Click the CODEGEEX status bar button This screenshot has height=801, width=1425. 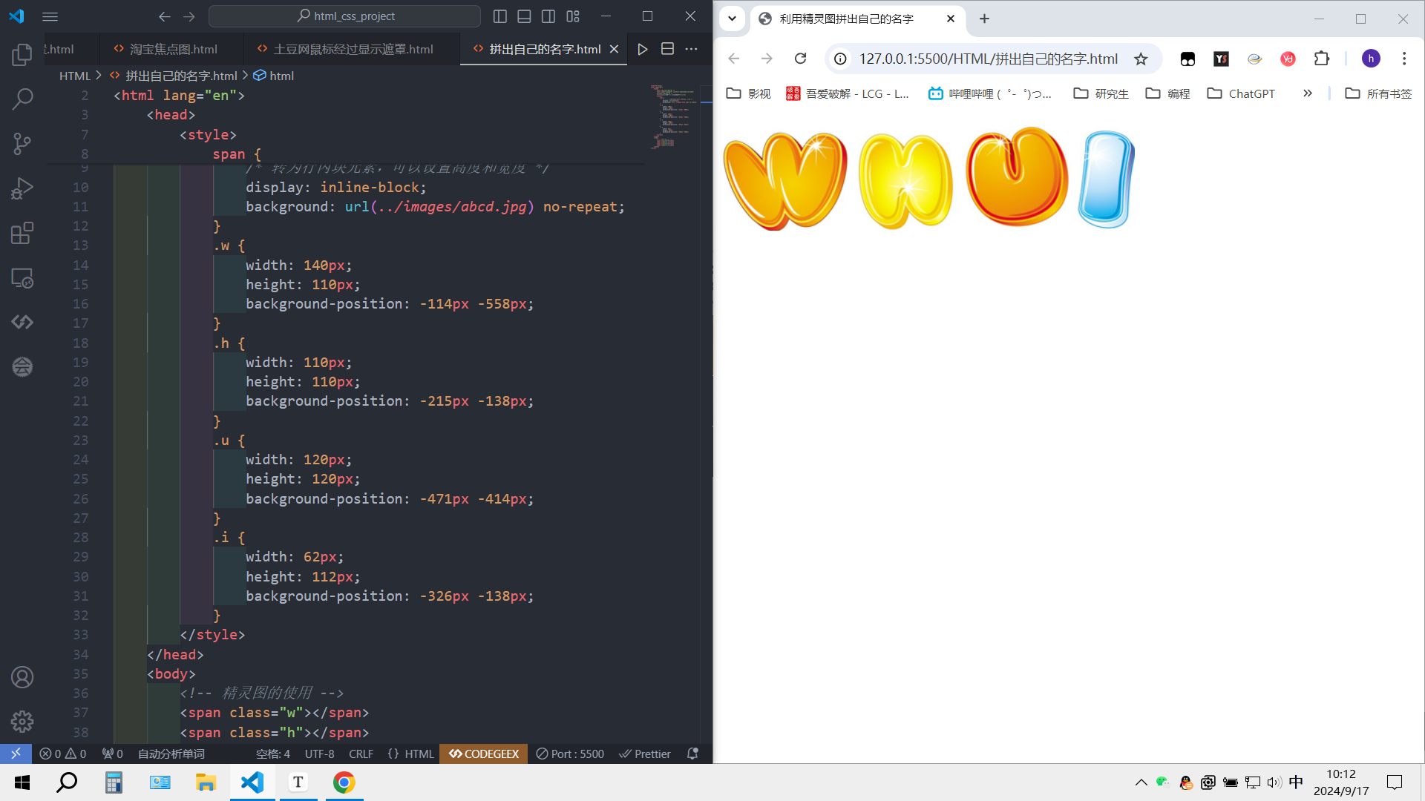coord(484,754)
